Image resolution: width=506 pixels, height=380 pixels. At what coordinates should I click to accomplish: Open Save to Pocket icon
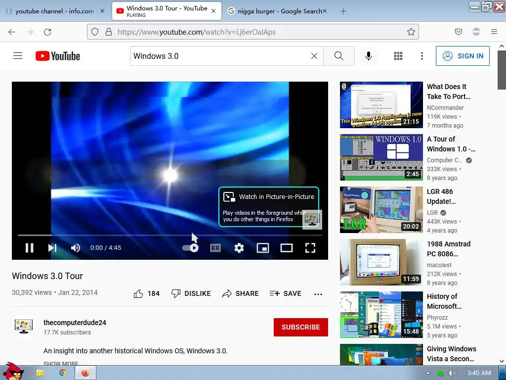tap(459, 32)
